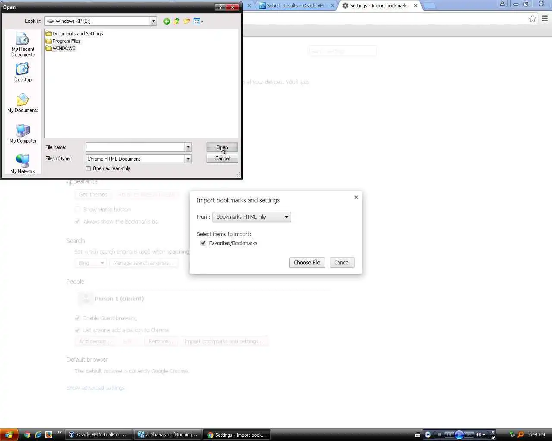Cancel the Import bookmarks dialog

coord(342,263)
